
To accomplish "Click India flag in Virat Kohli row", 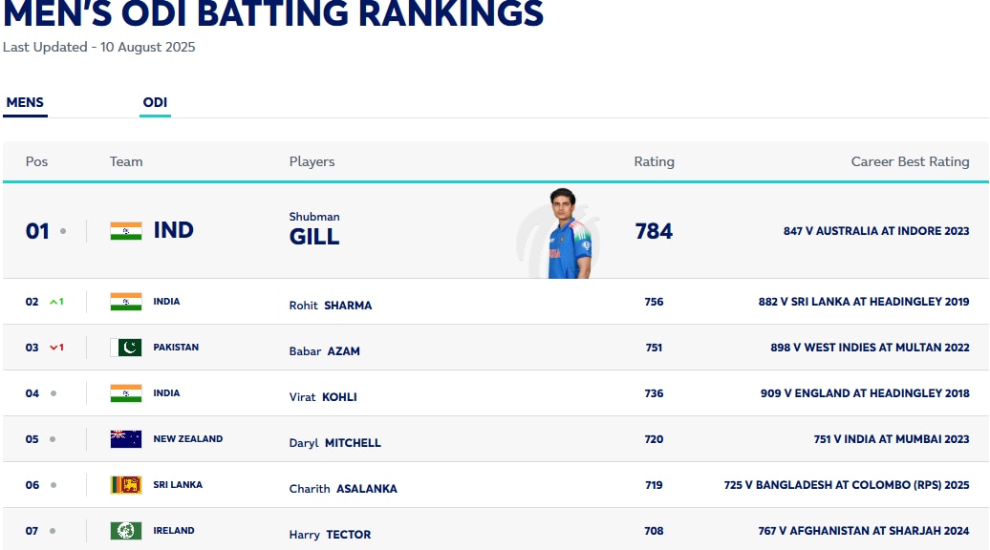I will [125, 393].
